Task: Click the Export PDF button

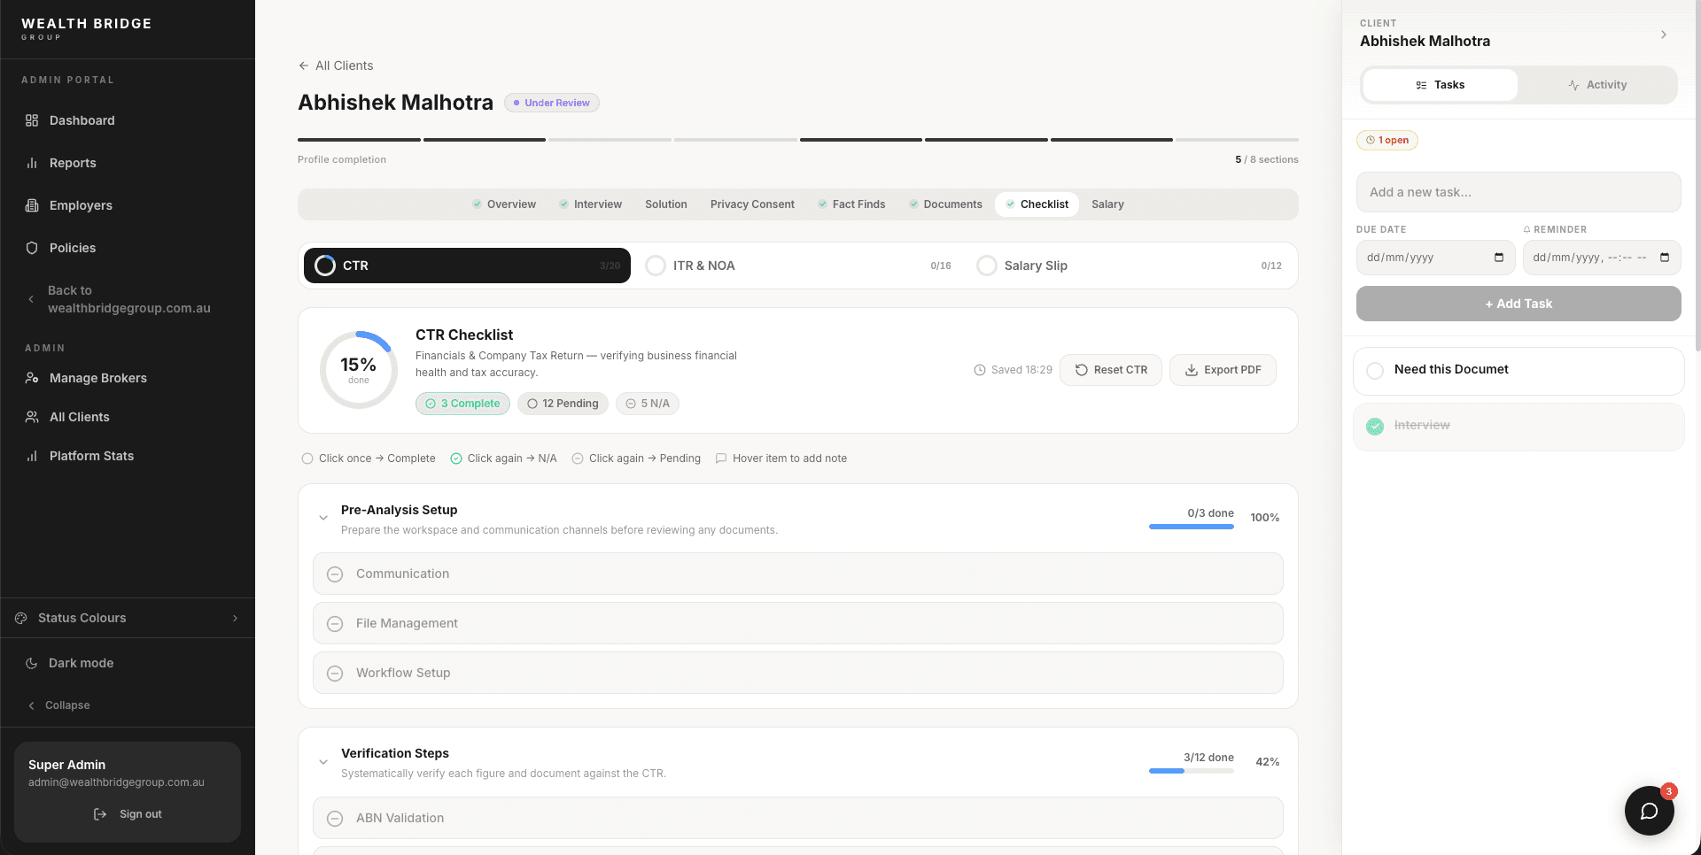Action: click(1223, 370)
